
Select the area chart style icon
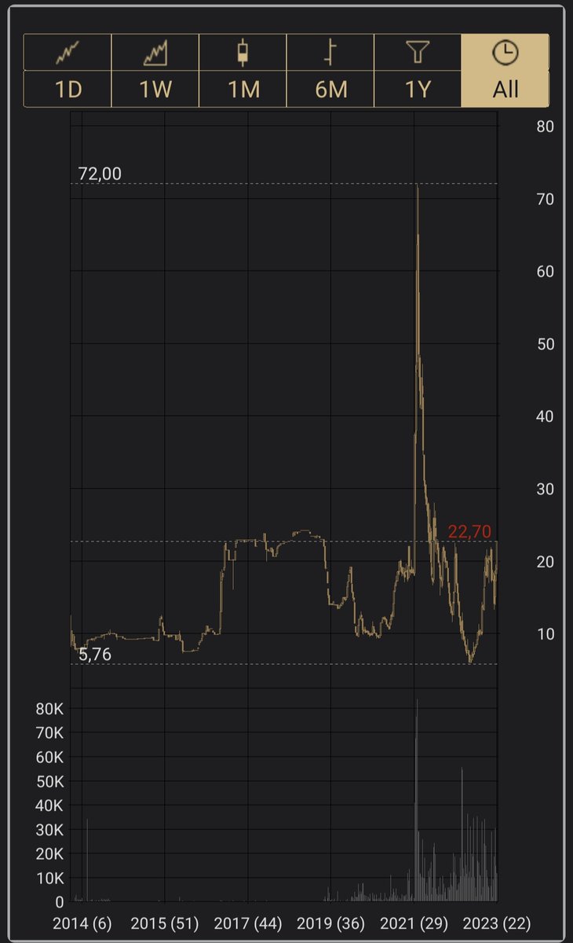155,53
